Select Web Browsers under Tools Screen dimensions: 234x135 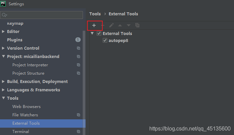(x=26, y=107)
